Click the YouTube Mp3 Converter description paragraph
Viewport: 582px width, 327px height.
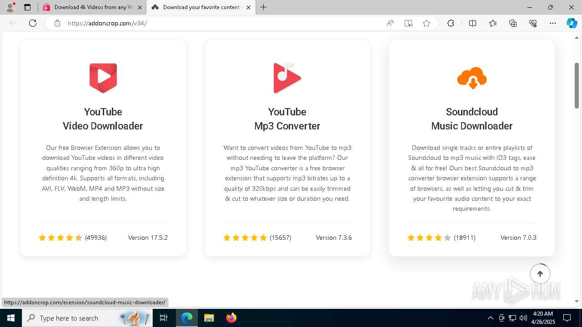(287, 173)
